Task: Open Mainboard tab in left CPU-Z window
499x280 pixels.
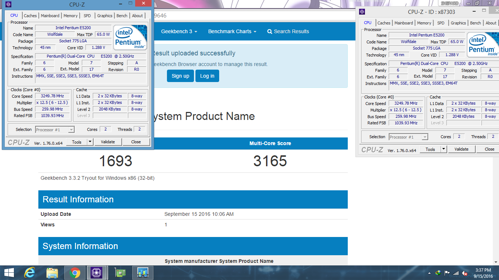Action: [x=50, y=16]
